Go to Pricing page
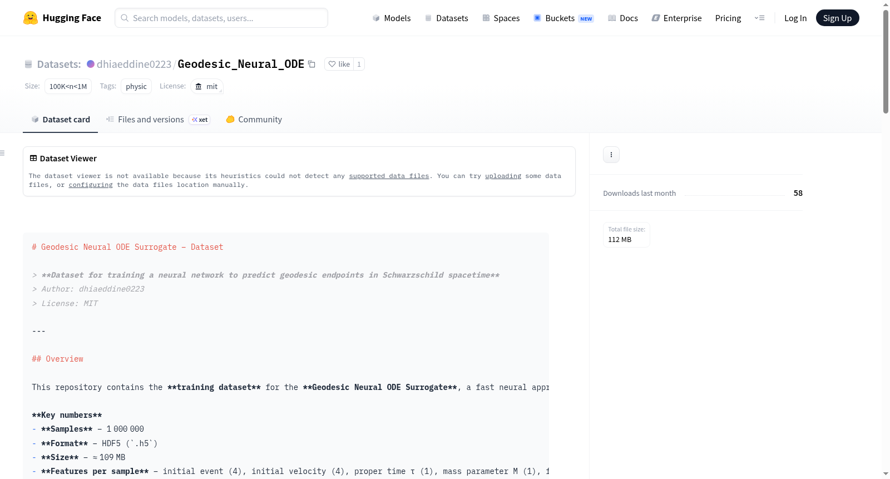The image size is (890, 479). click(x=728, y=18)
